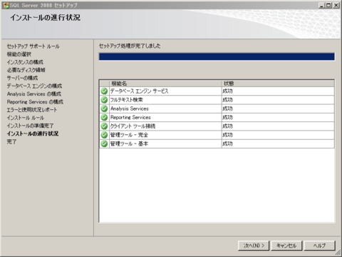Click the セットアップ サポート ルール step

33,46
